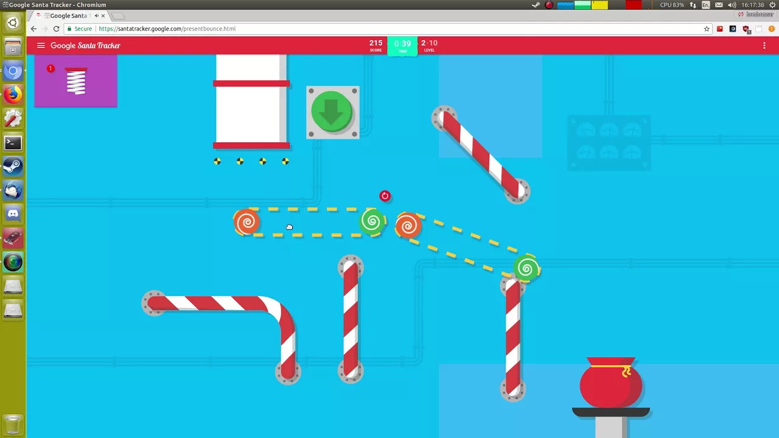
Task: Click the green Secure padlock indicator
Action: pyautogui.click(x=80, y=29)
